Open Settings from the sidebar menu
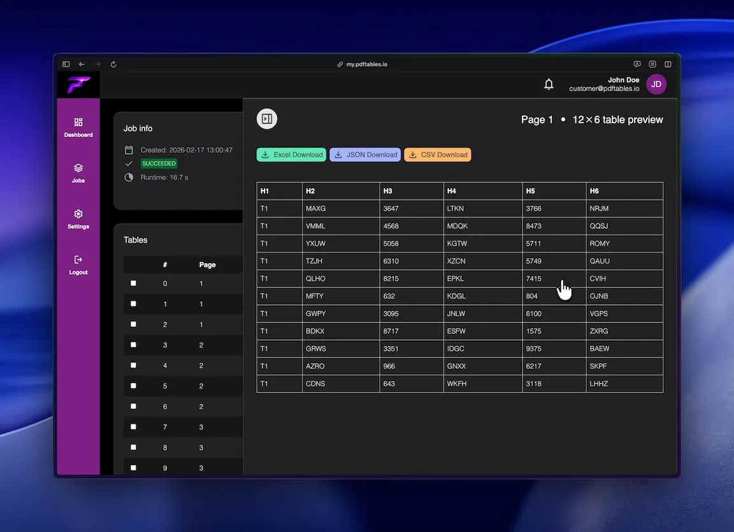The image size is (734, 532). pyautogui.click(x=78, y=219)
